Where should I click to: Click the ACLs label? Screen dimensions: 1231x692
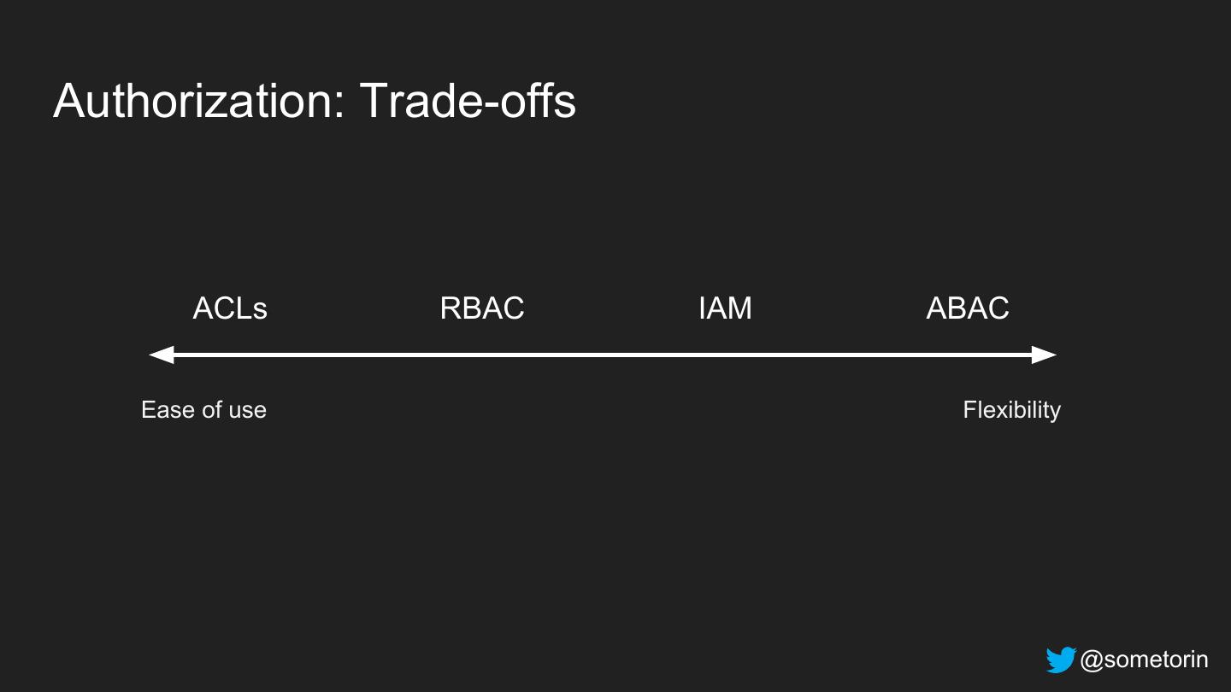[x=230, y=308]
